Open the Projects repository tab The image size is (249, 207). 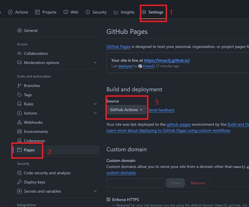[x=46, y=12]
